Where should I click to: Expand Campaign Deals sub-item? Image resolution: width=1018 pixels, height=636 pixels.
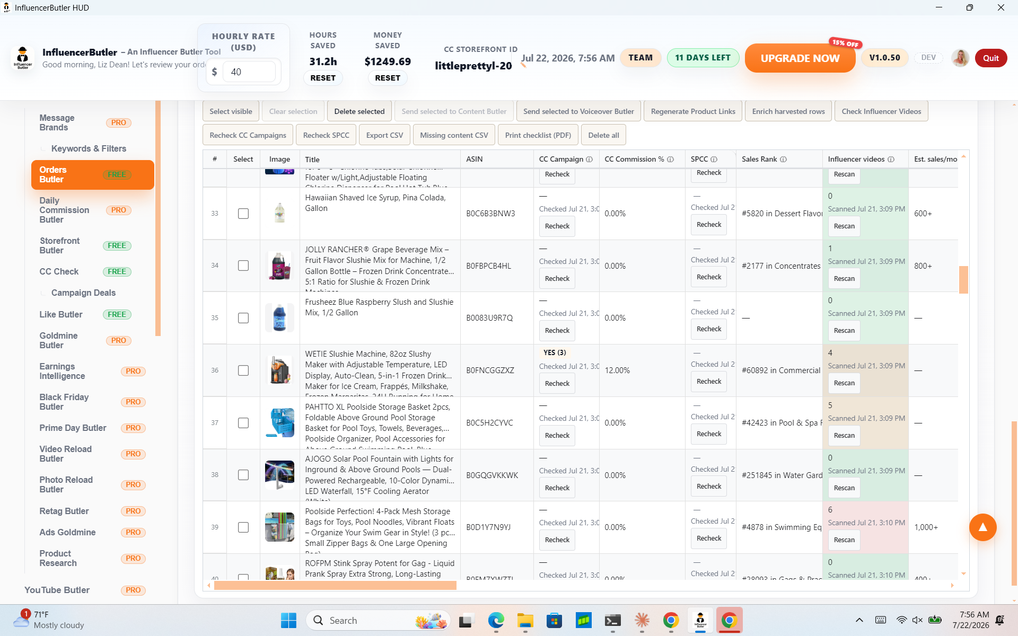tap(83, 293)
